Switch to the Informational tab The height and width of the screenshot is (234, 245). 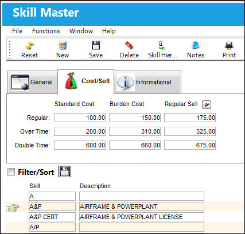pos(147,82)
